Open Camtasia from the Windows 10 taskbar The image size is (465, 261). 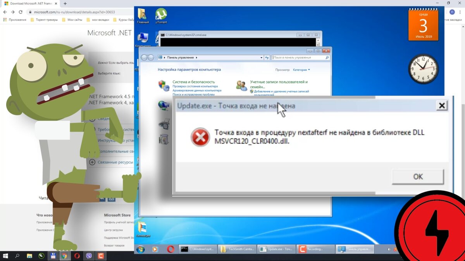pyautogui.click(x=101, y=256)
